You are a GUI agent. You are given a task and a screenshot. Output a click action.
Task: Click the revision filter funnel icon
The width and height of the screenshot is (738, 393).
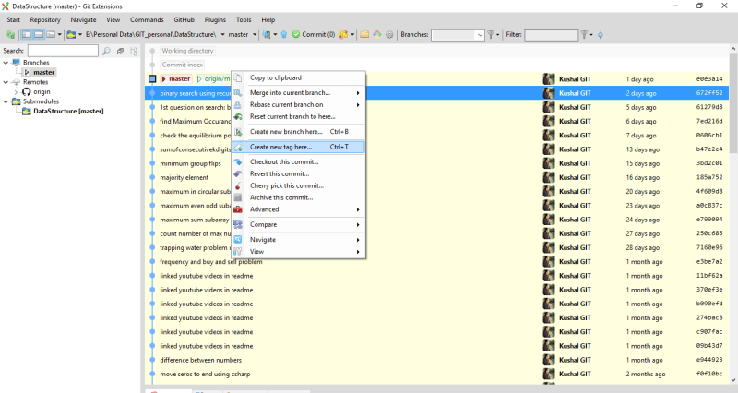tap(584, 34)
